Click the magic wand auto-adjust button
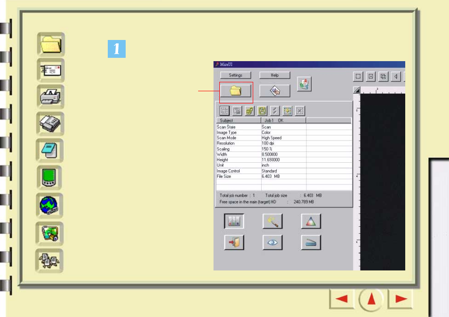The height and width of the screenshot is (317, 449). tap(273, 221)
